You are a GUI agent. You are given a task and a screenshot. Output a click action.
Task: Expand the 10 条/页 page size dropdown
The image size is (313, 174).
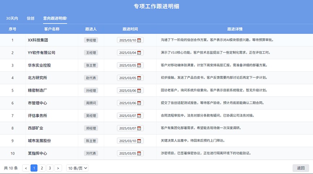[x=78, y=168]
